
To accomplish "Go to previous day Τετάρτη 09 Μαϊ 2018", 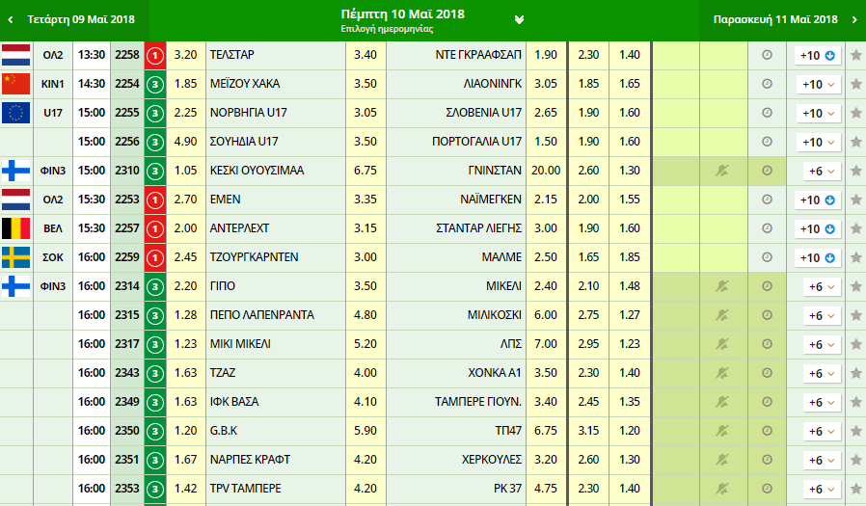I will (x=72, y=19).
